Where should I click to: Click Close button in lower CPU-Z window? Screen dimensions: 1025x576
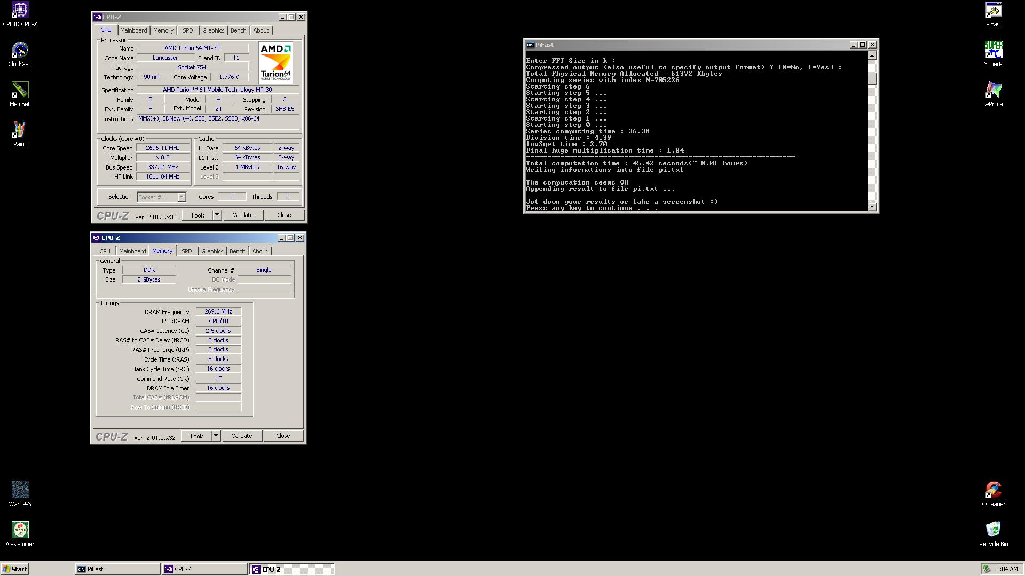pyautogui.click(x=283, y=436)
